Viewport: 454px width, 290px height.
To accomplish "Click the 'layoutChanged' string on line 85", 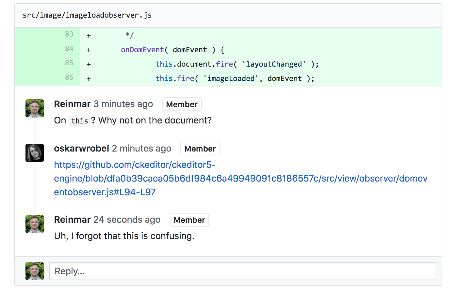I will (274, 64).
